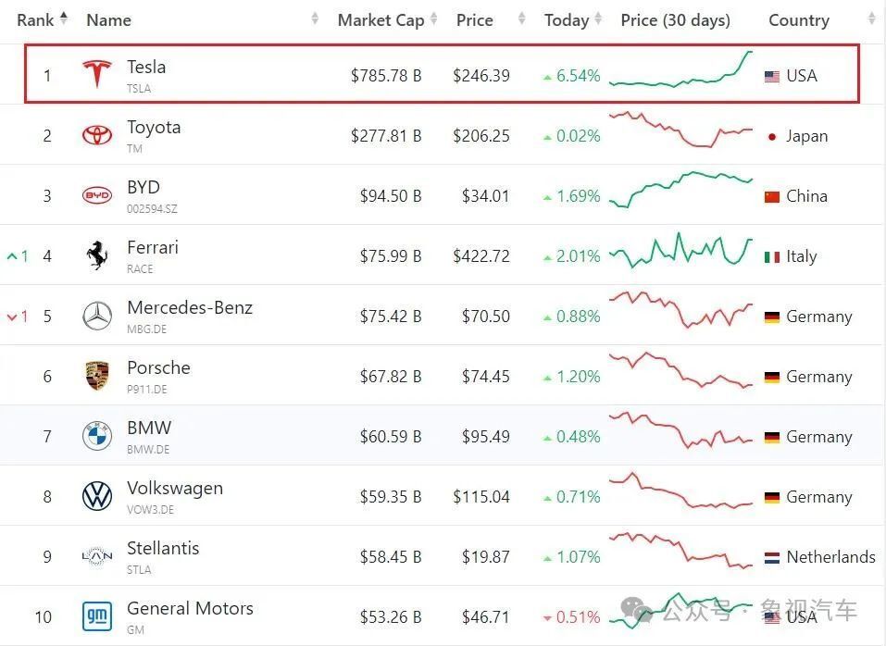Open the Tesla company name link
The image size is (886, 646).
146,67
